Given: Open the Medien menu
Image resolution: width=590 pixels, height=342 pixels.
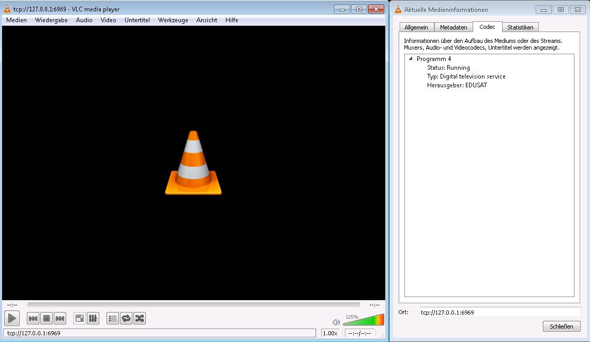Looking at the screenshot, I should click(17, 20).
